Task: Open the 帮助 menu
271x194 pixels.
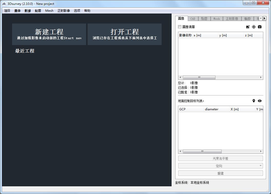Action: click(x=87, y=10)
